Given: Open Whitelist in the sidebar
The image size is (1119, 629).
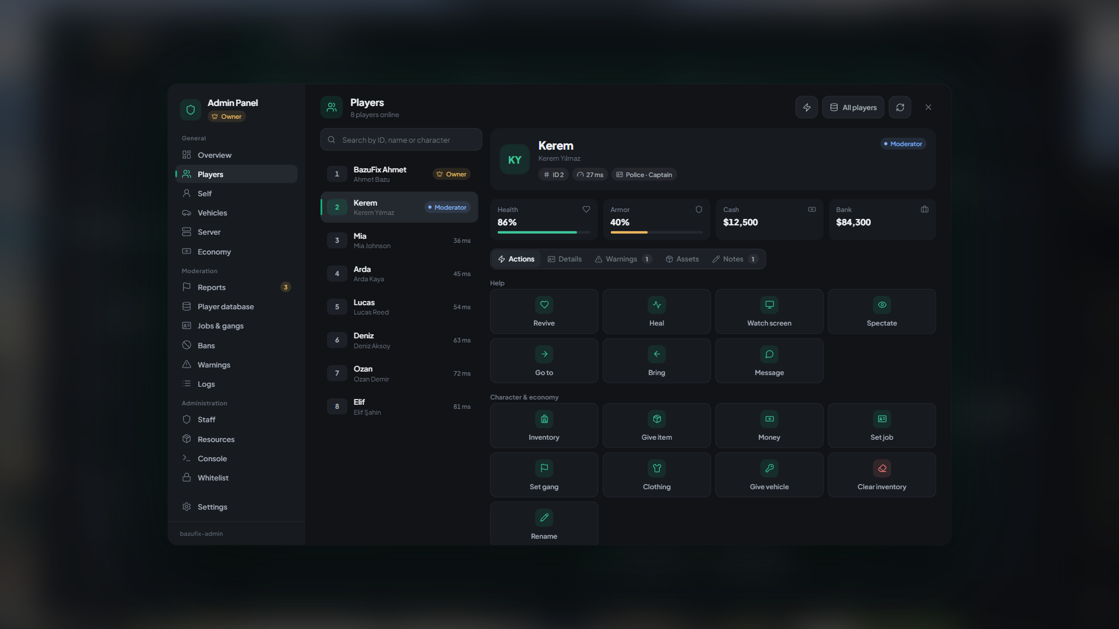Looking at the screenshot, I should (236, 478).
